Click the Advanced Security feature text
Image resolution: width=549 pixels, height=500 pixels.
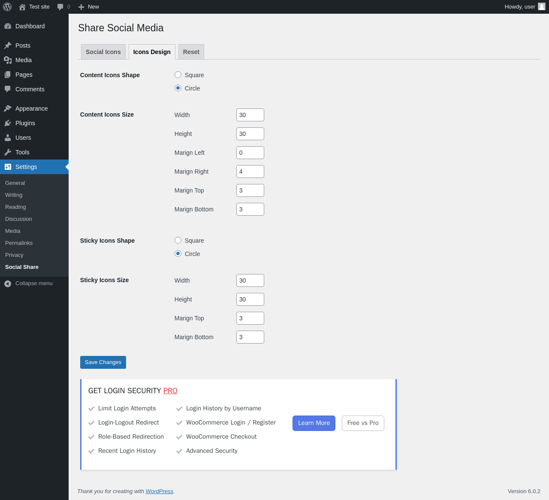pyautogui.click(x=212, y=451)
